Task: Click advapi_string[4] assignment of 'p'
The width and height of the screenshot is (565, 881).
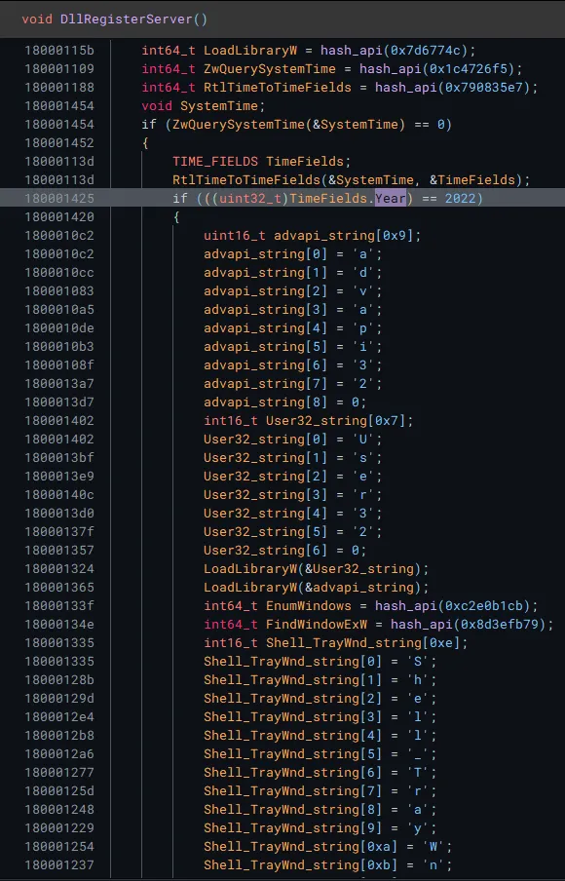Action: click(x=292, y=328)
